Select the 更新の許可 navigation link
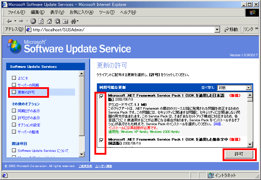 coord(26,92)
